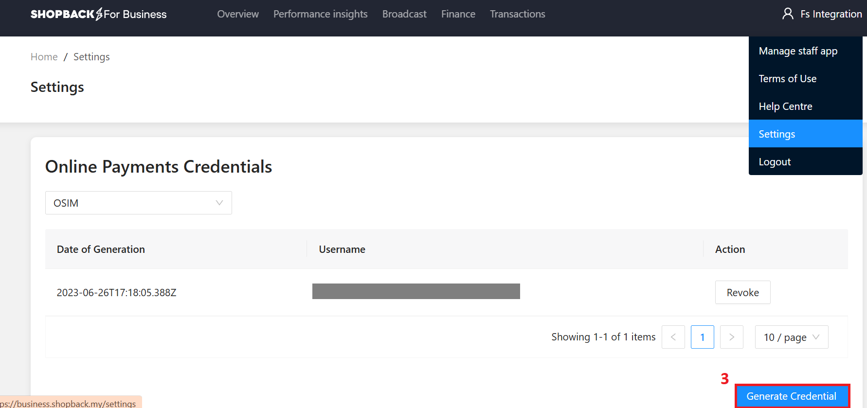867x408 pixels.
Task: Click the Home breadcrumb link
Action: [x=44, y=57]
